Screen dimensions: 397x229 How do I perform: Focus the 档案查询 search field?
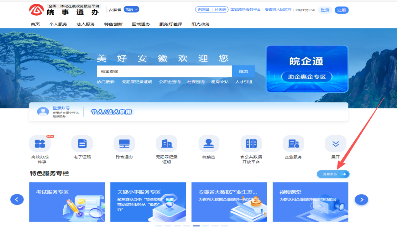click(165, 71)
